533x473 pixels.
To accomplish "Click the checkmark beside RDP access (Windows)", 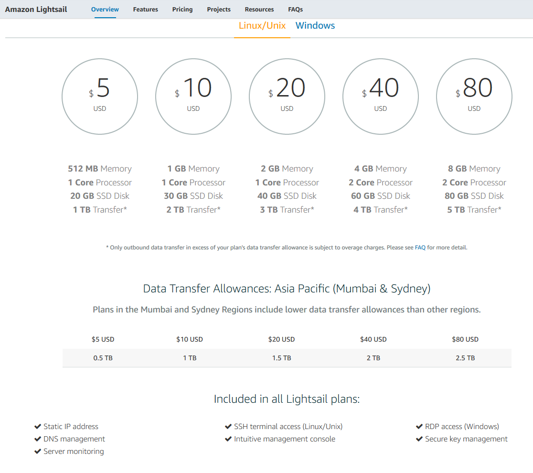I will [419, 427].
